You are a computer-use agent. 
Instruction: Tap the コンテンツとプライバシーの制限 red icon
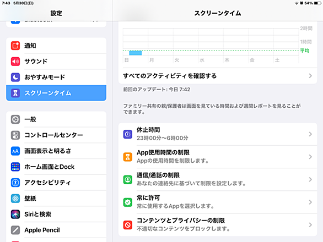[x=128, y=225]
